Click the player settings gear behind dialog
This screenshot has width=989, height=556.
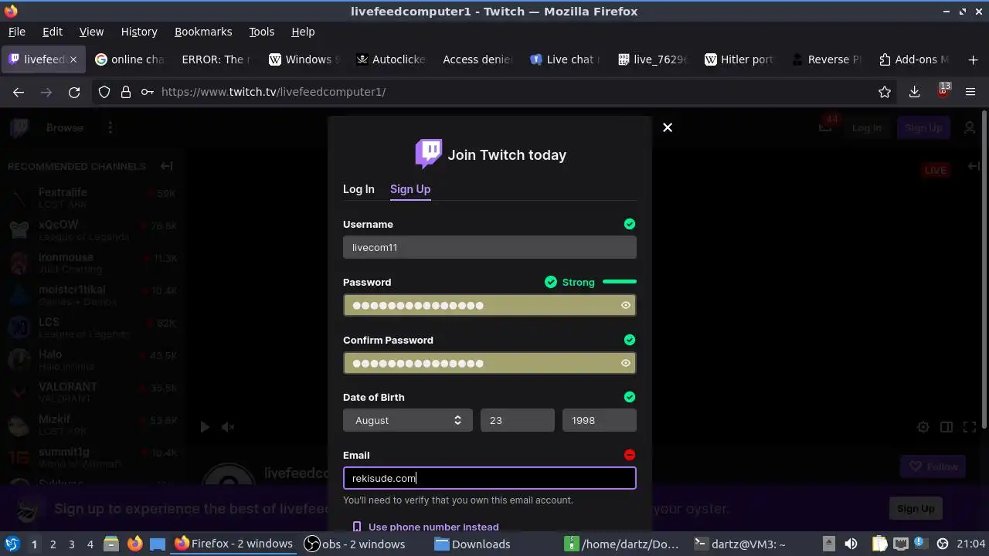pos(923,426)
